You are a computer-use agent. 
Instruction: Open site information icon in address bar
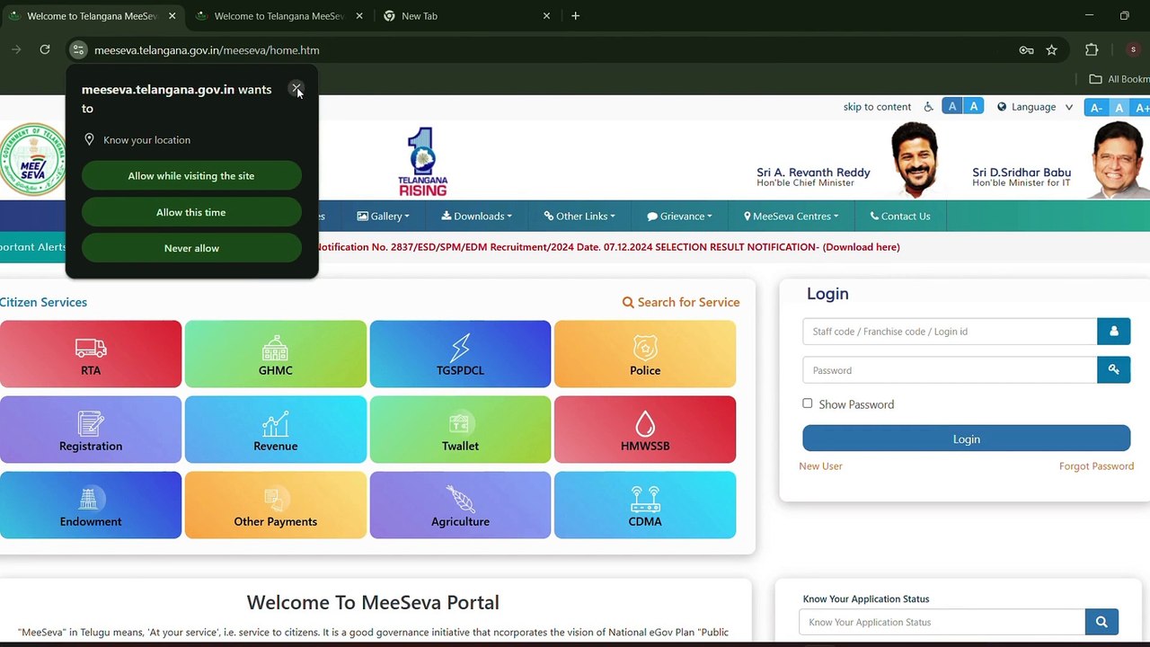pyautogui.click(x=78, y=50)
